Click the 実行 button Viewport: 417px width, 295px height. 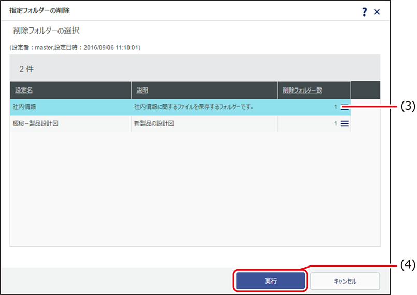pos(270,281)
